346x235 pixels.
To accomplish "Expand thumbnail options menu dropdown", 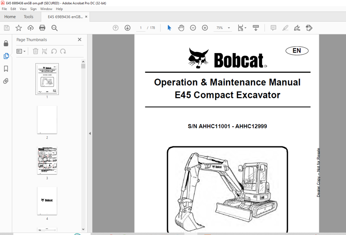I will click(x=21, y=51).
